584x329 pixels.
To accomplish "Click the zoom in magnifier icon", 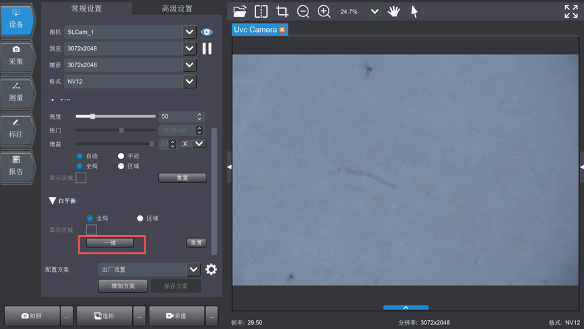I will click(x=325, y=12).
